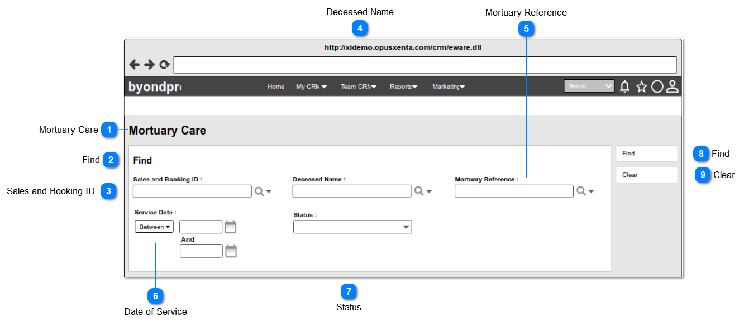Click the 'Status :' label
The height and width of the screenshot is (326, 744).
coord(305,215)
